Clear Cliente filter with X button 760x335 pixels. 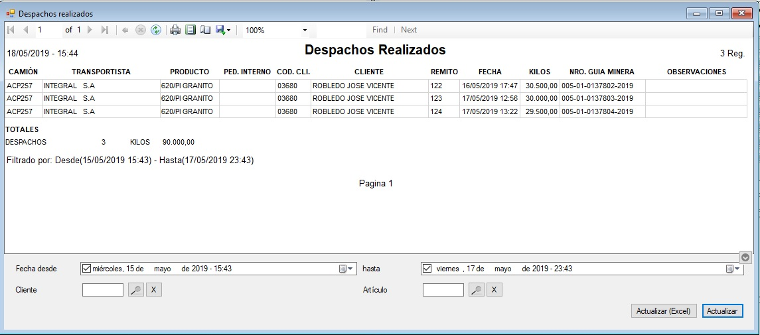click(153, 290)
